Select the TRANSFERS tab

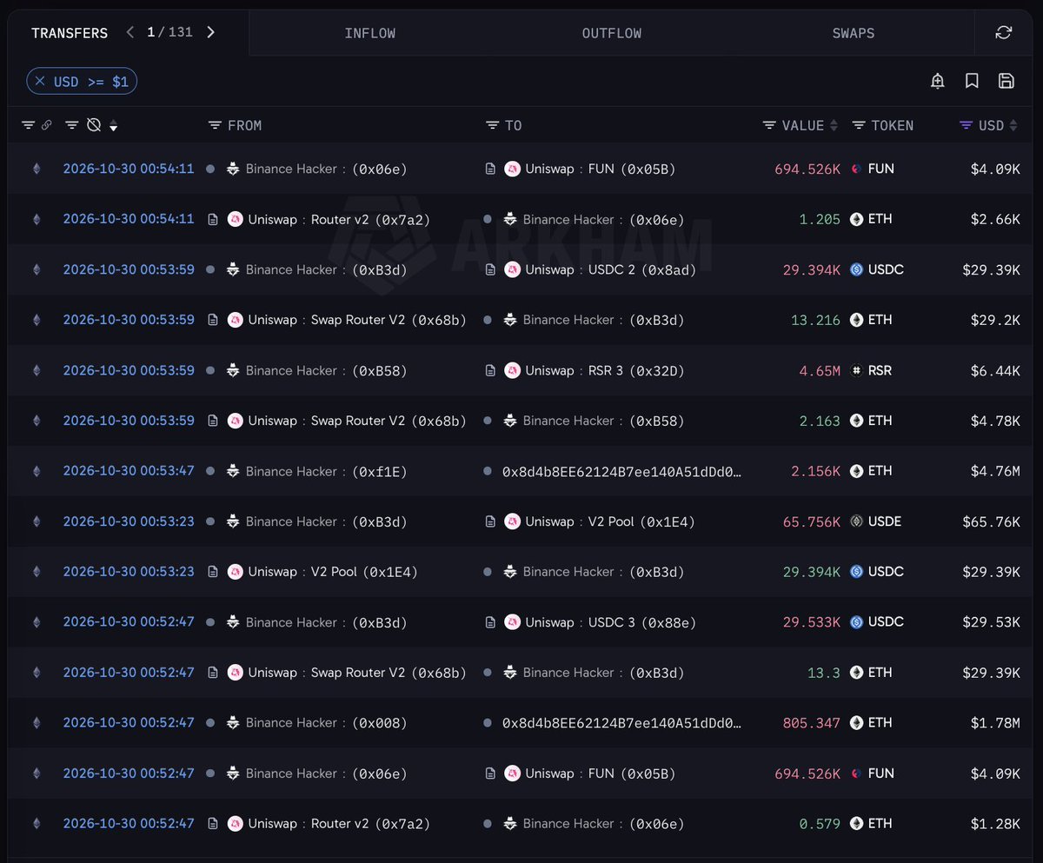pyautogui.click(x=70, y=33)
